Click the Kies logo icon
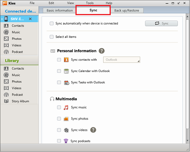 5,3
